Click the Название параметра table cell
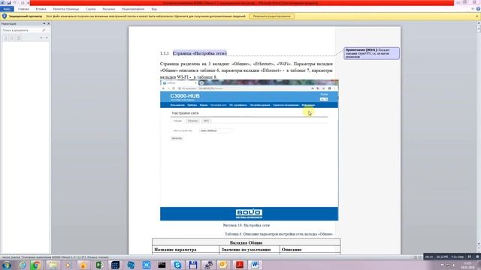The width and height of the screenshot is (481, 270). pos(186,250)
